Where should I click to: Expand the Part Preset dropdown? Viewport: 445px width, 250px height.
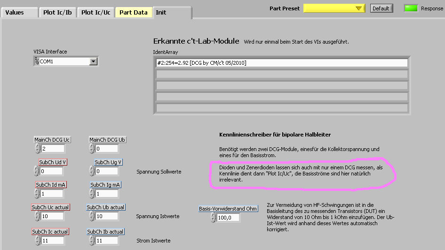pyautogui.click(x=360, y=8)
